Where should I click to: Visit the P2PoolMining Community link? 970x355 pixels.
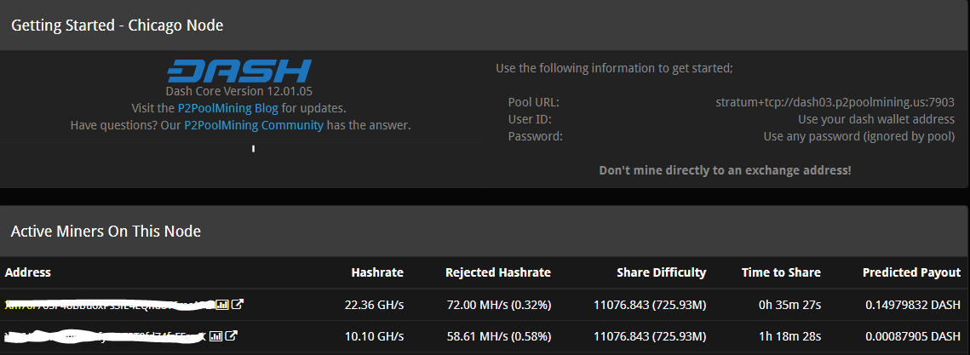[x=254, y=125]
